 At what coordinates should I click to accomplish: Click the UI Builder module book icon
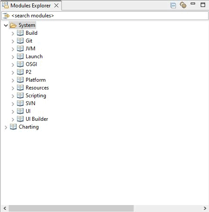coord(20,119)
